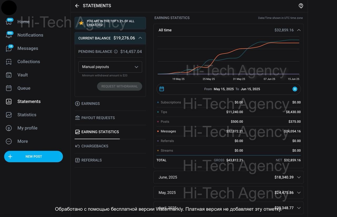Go back using the arrow beside STATEMENTS
Image resolution: width=337 pixels, height=217 pixels.
(x=77, y=6)
